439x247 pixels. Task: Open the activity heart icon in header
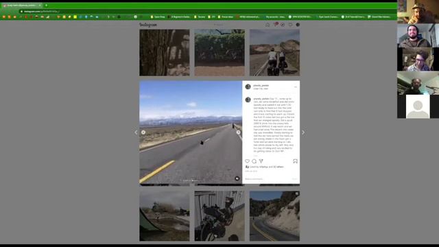[290, 25]
